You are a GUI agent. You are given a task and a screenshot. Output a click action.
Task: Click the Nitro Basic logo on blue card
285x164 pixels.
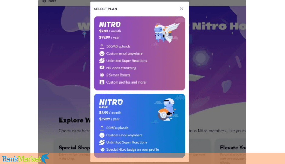111,104
